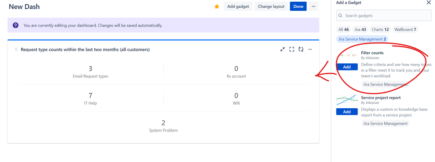Minimize the Request type counts gadget
This screenshot has height=162, width=435.
click(283, 49)
